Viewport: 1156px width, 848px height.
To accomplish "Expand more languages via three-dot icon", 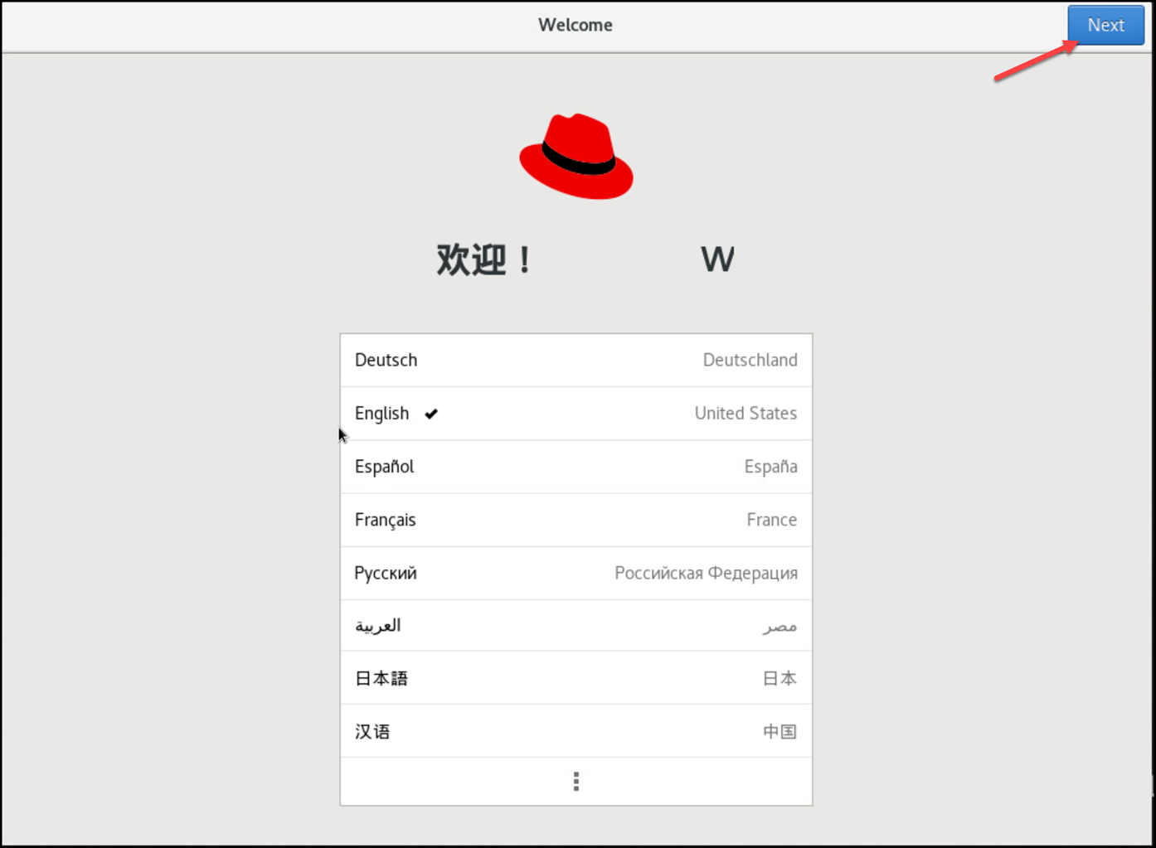I will [576, 782].
